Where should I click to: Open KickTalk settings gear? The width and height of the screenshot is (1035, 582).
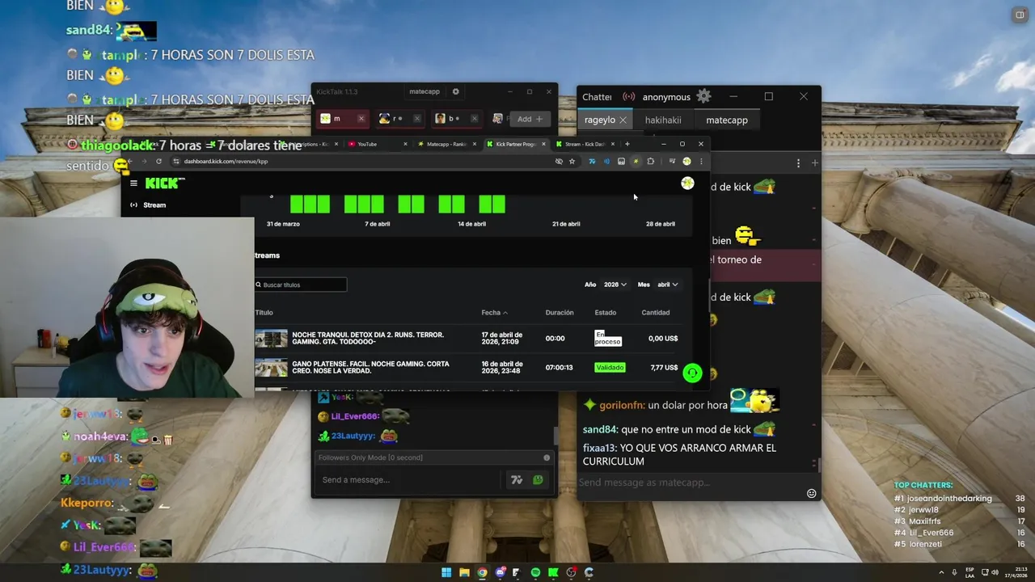coord(455,91)
